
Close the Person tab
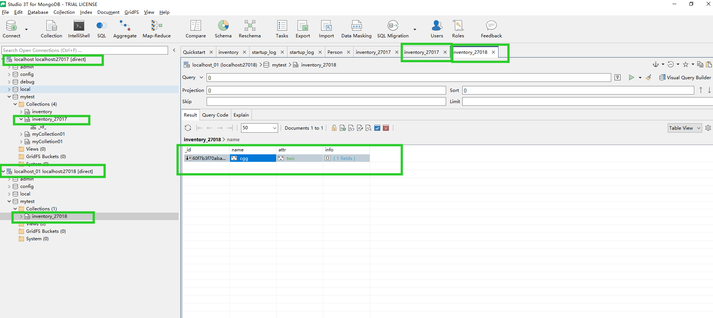click(x=348, y=52)
